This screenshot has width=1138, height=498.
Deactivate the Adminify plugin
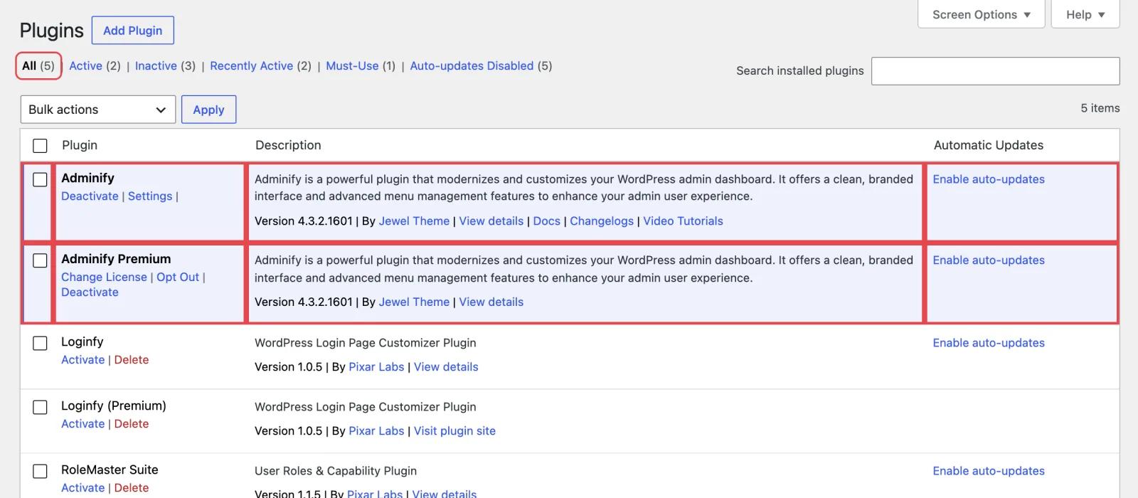90,196
